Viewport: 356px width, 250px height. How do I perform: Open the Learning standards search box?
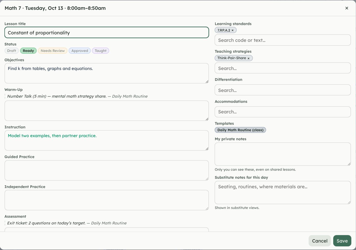(283, 40)
